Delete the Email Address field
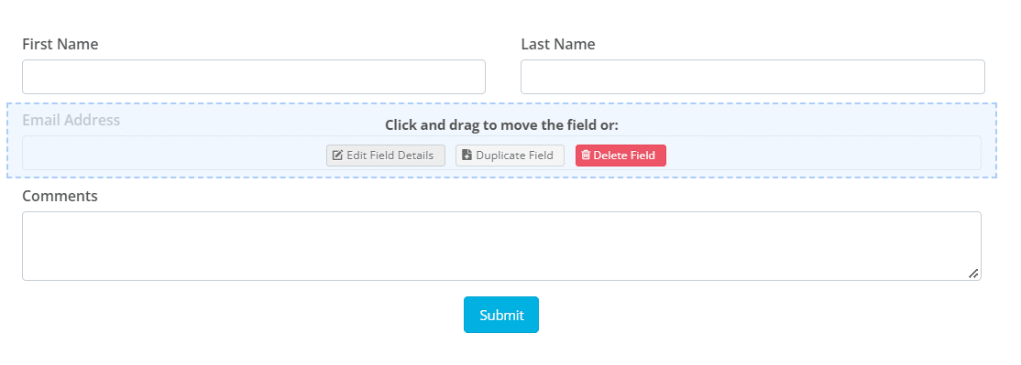The width and height of the screenshot is (1021, 365). [620, 156]
